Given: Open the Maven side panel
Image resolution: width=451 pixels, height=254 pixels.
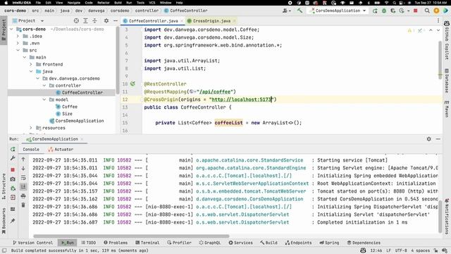Looking at the screenshot, I should (x=447, y=109).
